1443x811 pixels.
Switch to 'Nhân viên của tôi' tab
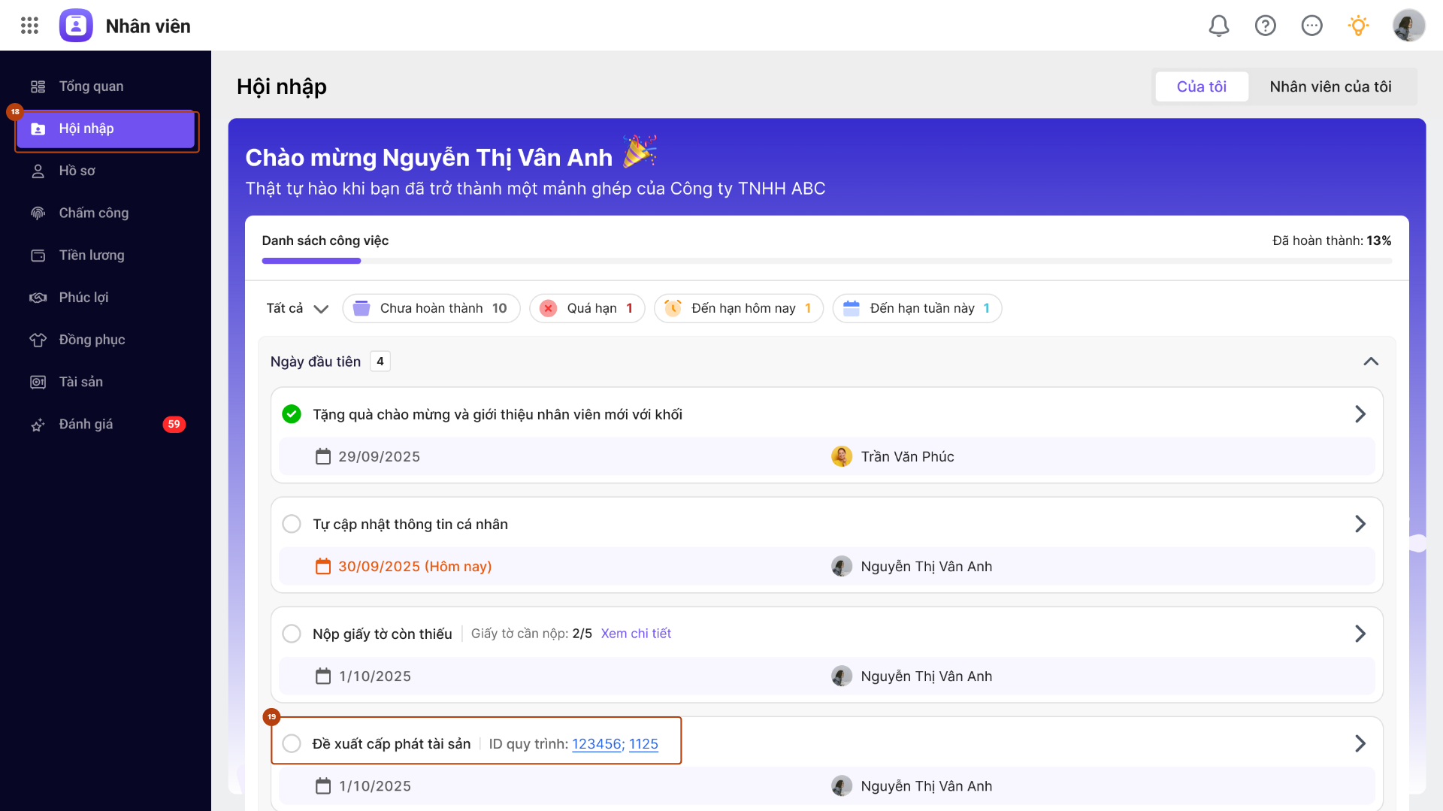tap(1330, 86)
